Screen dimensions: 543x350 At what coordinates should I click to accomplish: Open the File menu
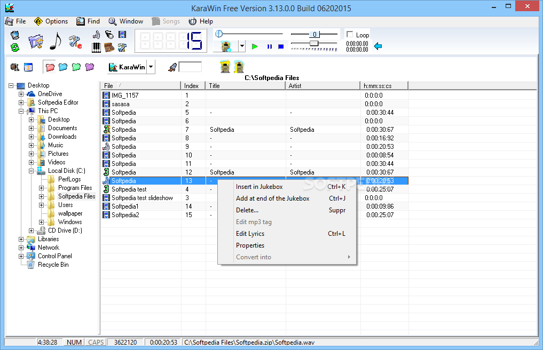pyautogui.click(x=15, y=21)
